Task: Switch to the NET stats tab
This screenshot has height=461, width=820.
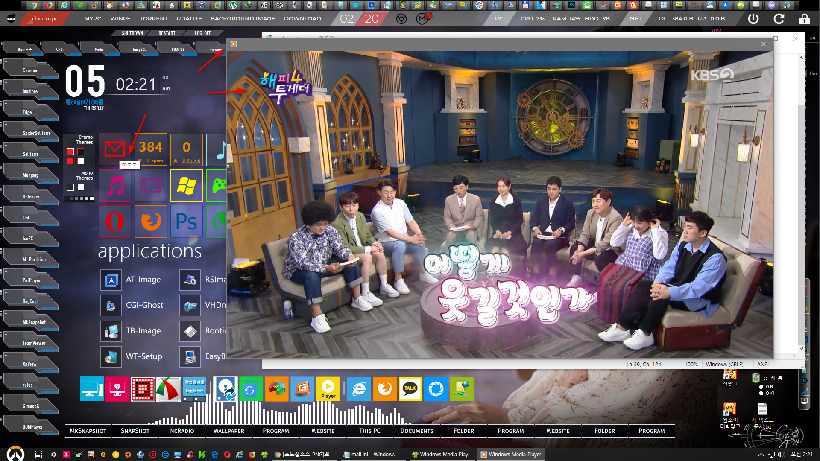Action: pyautogui.click(x=635, y=19)
